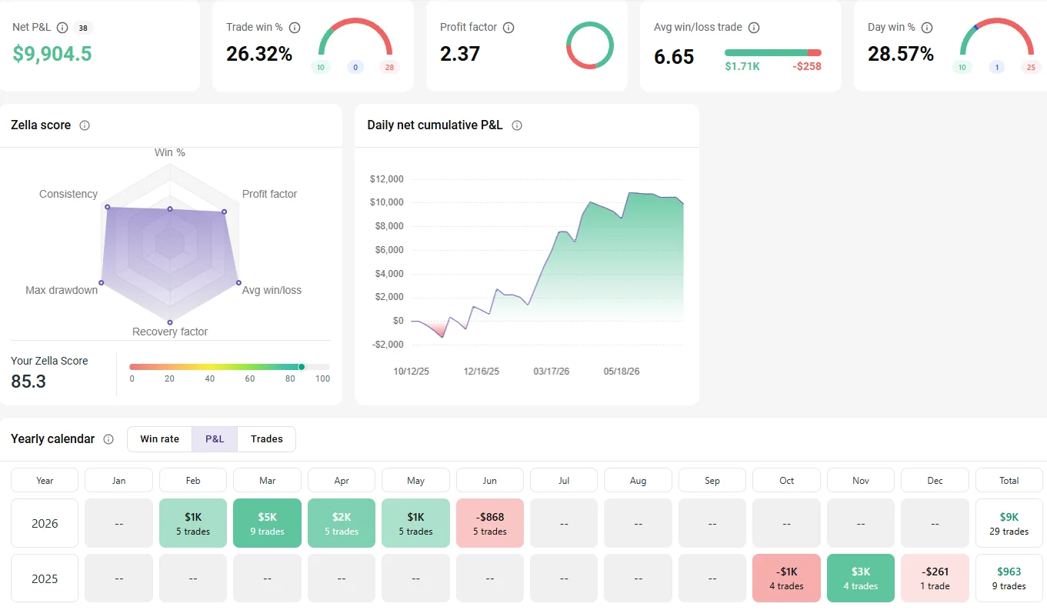Click the 05/18/26 date on chart axis
The height and width of the screenshot is (610, 1047).
(x=622, y=372)
